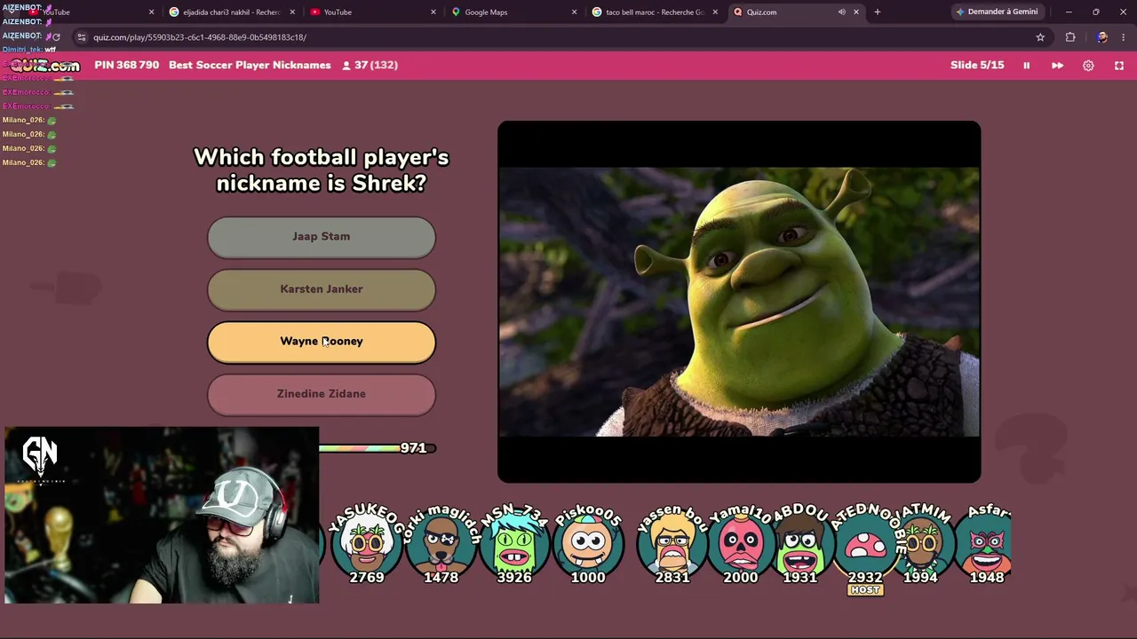The height and width of the screenshot is (639, 1137).
Task: Click the torki maglich player avatar
Action: coord(441,543)
